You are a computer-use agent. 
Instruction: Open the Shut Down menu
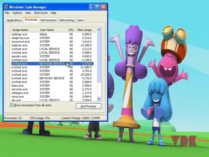pos(41,13)
